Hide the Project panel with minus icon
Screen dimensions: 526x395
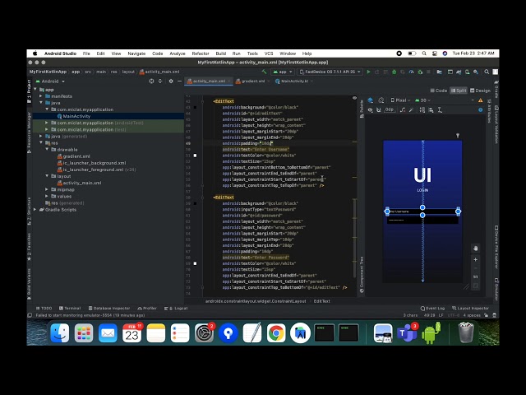179,81
